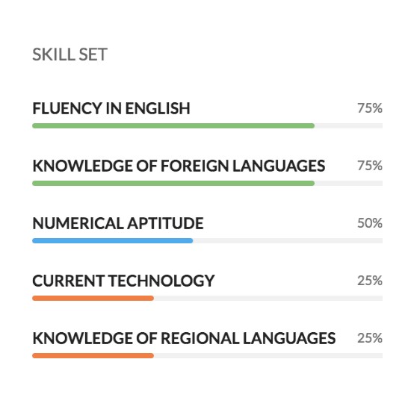Select the CURRENT TECHNOLOGY label
This screenshot has width=411, height=418.
[x=123, y=281]
